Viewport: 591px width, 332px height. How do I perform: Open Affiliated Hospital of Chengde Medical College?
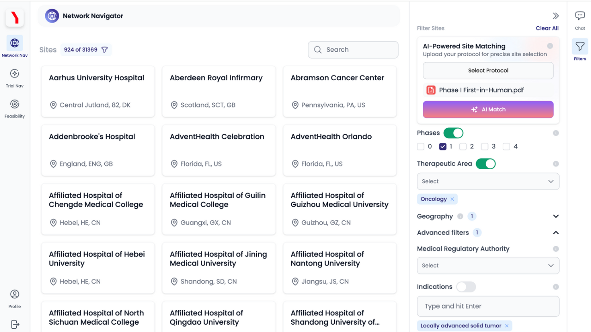coord(98,209)
